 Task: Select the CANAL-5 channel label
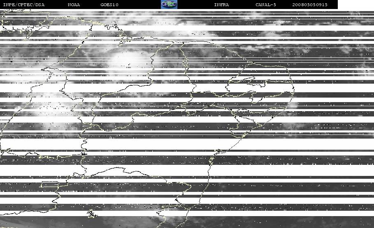coord(266,5)
